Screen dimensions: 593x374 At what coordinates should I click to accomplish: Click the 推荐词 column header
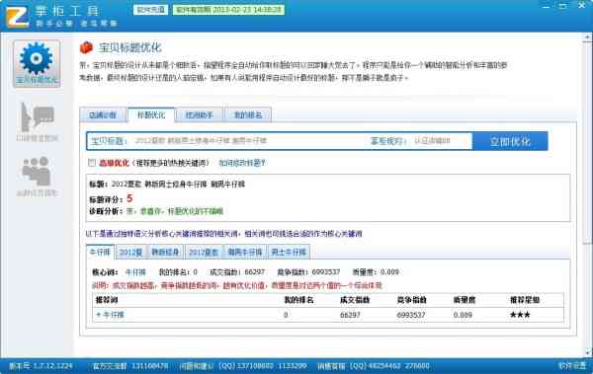pyautogui.click(x=107, y=300)
